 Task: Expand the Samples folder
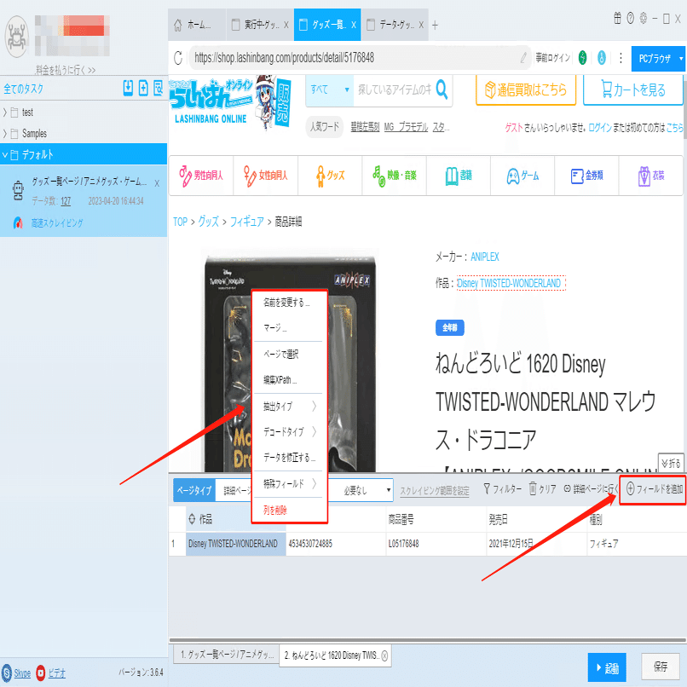pos(5,133)
